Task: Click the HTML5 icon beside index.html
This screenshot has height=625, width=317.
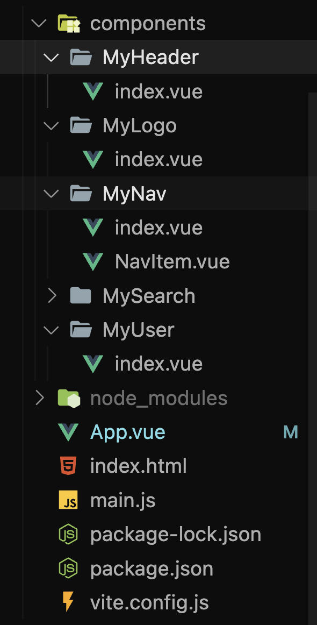Action: tap(68, 466)
